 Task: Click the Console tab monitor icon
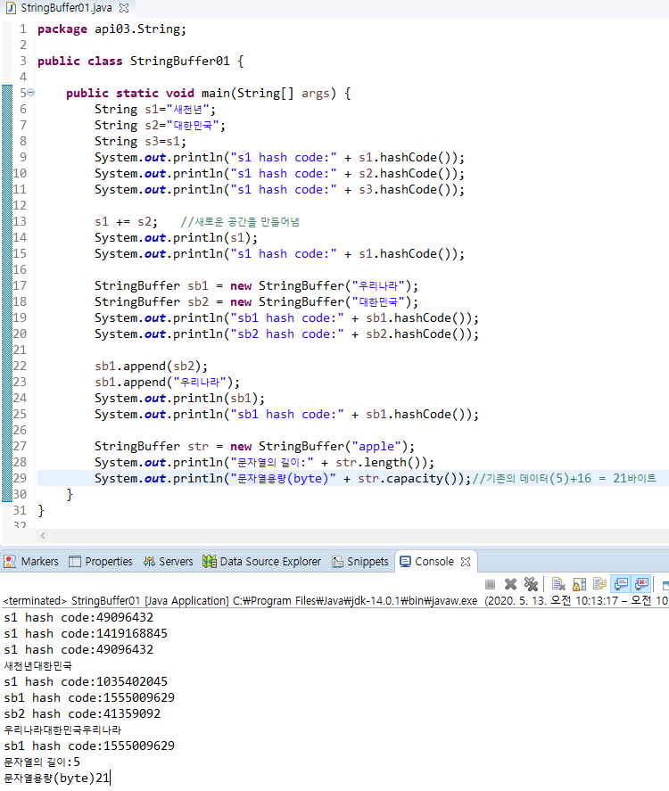[x=405, y=562]
